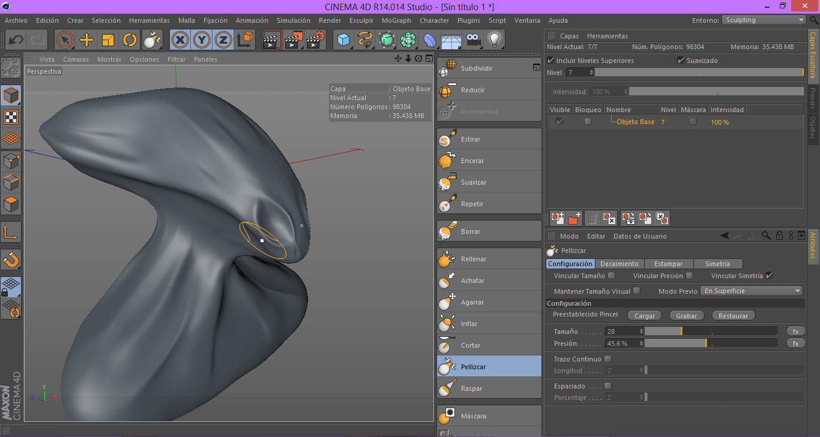
Task: Toggle Incluir Niveles Superiores checkbox
Action: pyautogui.click(x=551, y=61)
